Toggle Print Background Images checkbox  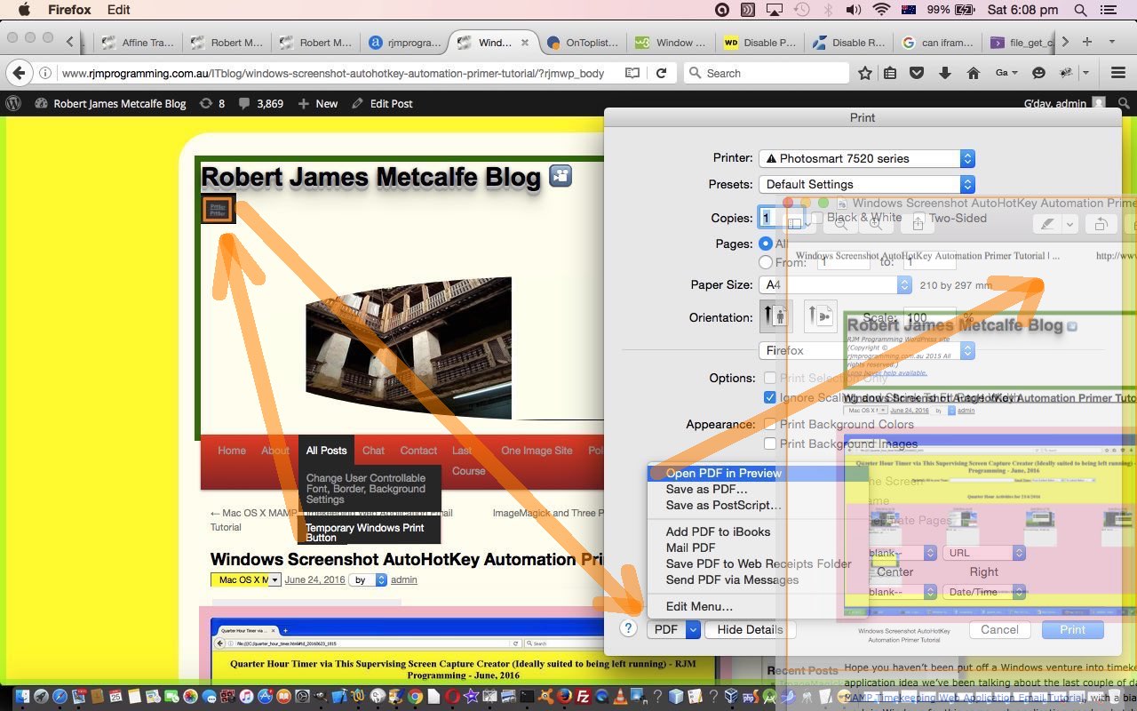[770, 443]
